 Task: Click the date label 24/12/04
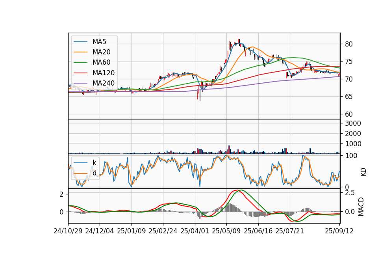click(x=100, y=231)
